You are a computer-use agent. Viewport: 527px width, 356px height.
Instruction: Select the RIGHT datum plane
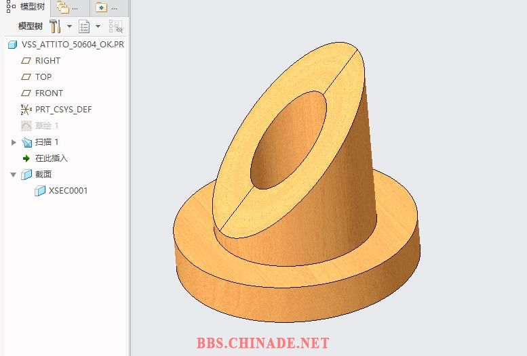pyautogui.click(x=47, y=61)
